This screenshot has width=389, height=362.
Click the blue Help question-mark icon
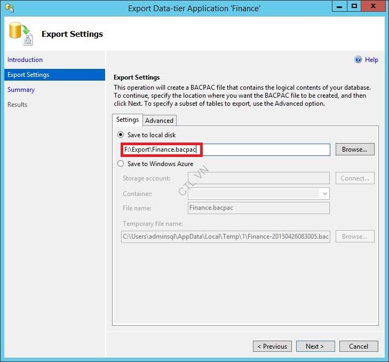(358, 60)
